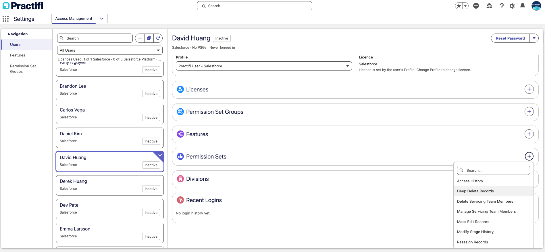Open the All Users filter dropdown

(110, 50)
